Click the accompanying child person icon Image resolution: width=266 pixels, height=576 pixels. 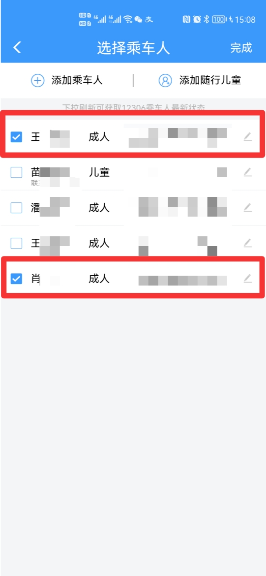click(166, 80)
